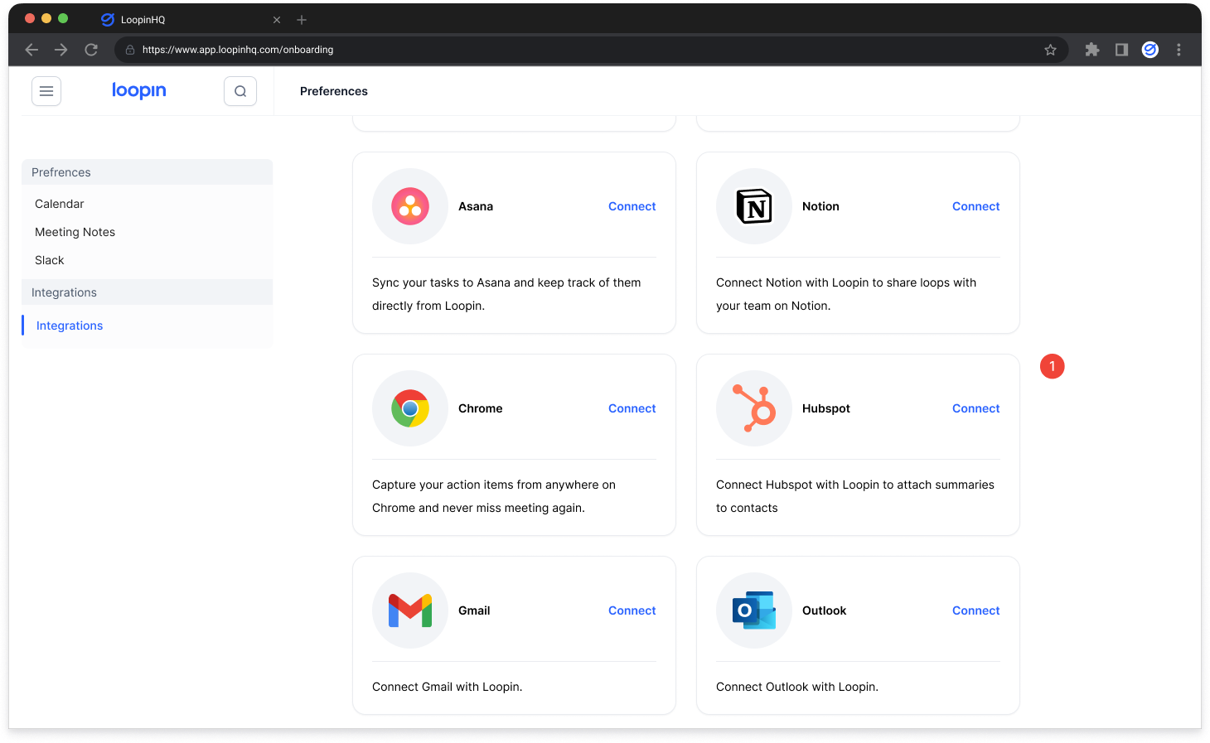The height and width of the screenshot is (743, 1210).
Task: Connect the Asana integration
Action: click(x=632, y=206)
